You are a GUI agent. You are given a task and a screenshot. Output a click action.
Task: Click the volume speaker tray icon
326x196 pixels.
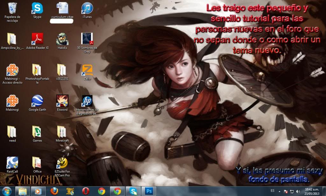(x=298, y=191)
